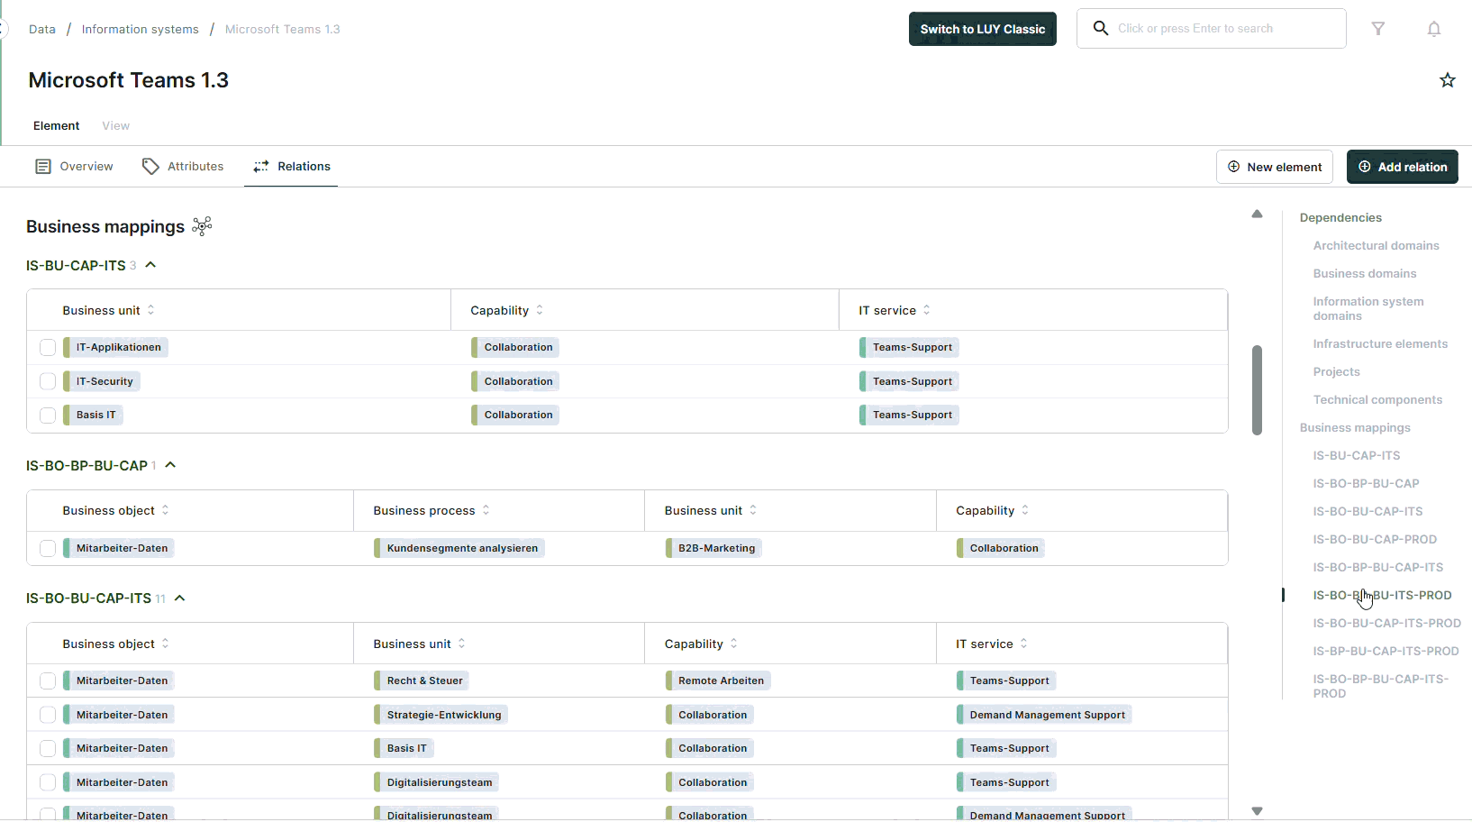
Task: Collapse the IS-BU-CAP-ITS section
Action: click(150, 265)
